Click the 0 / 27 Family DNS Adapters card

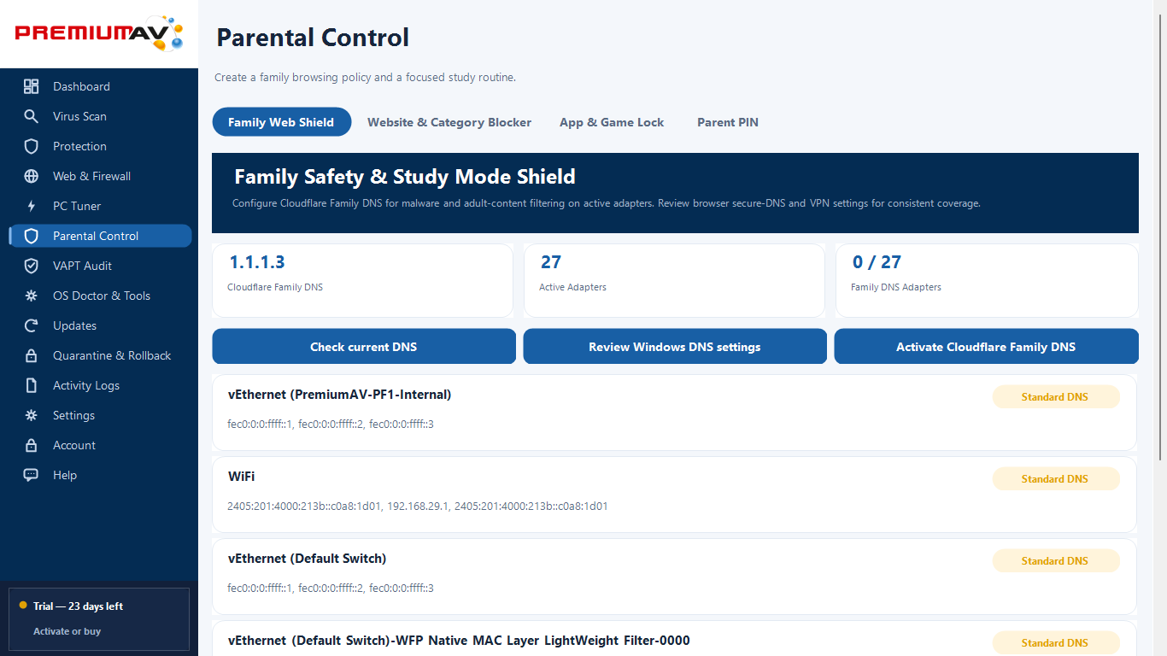click(987, 280)
